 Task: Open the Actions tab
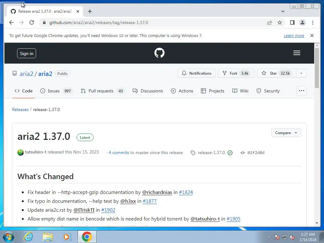[182, 91]
